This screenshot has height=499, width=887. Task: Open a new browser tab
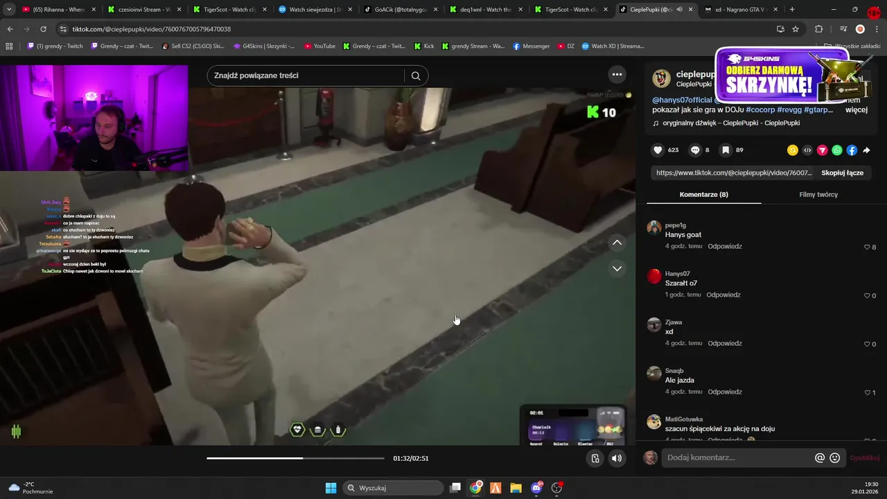[792, 10]
